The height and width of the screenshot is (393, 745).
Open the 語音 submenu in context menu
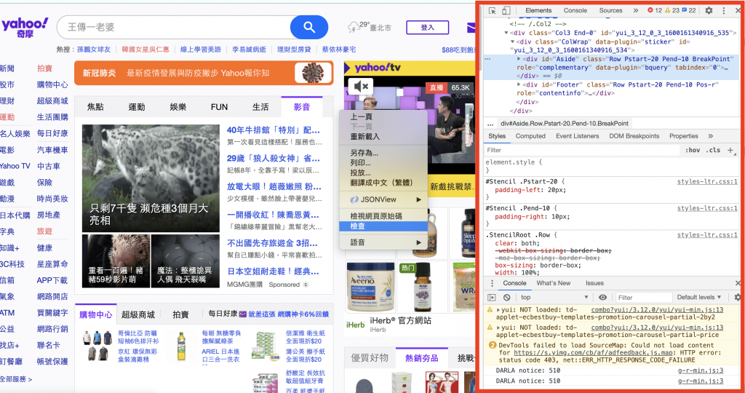(x=383, y=242)
